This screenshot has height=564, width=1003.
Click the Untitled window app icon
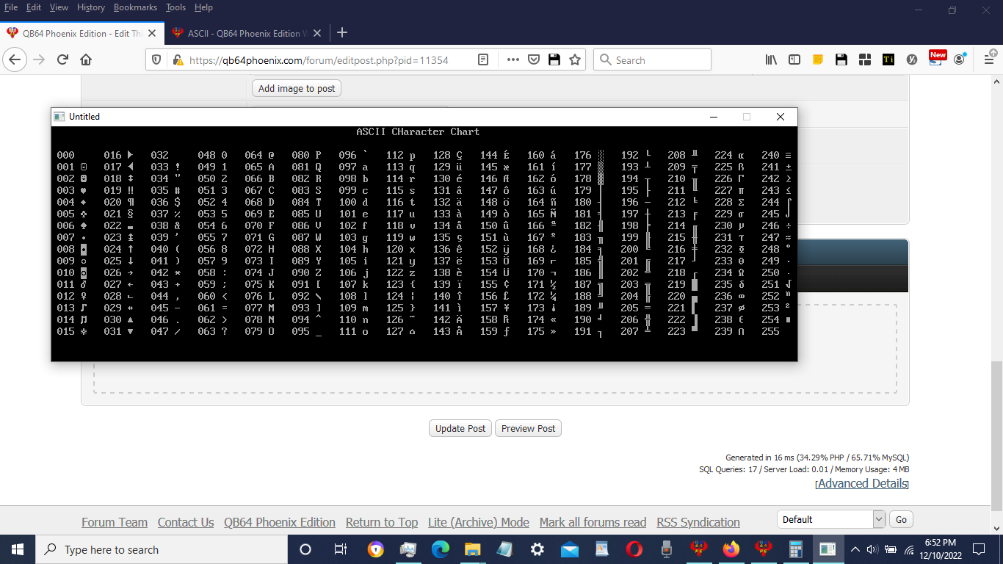[x=59, y=117]
